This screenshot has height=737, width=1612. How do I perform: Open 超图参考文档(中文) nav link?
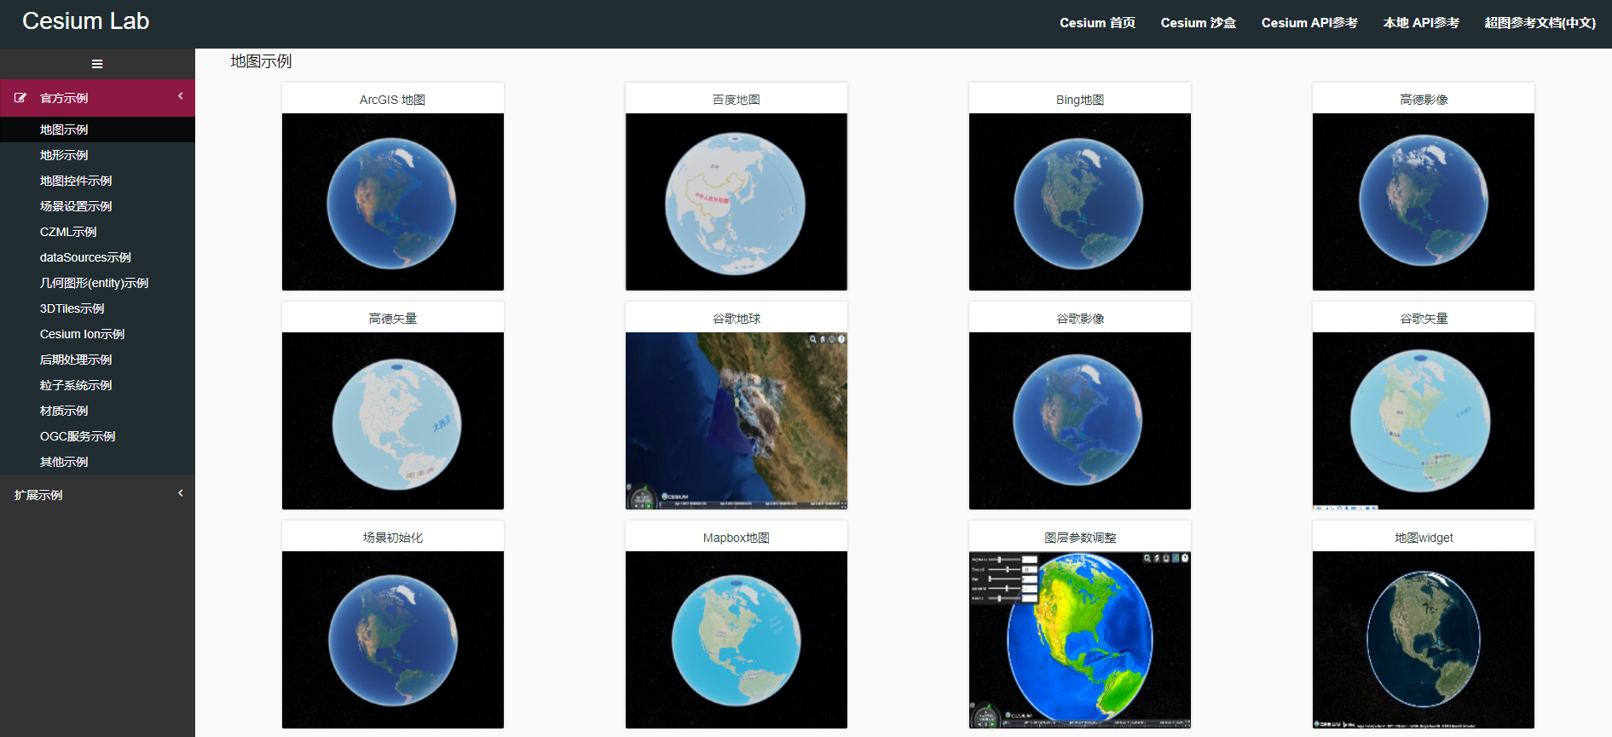(1540, 23)
